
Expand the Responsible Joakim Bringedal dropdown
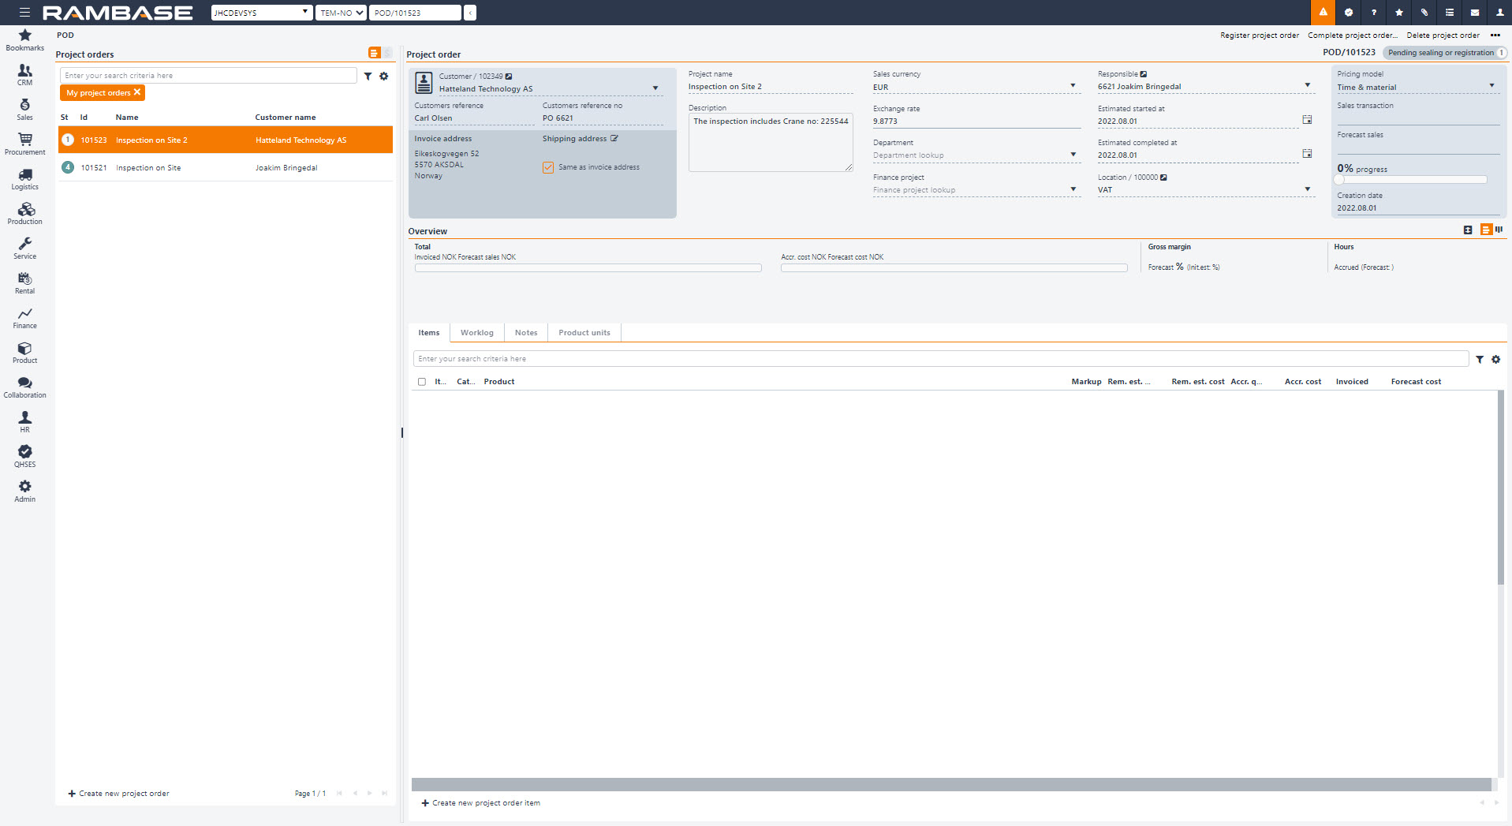[1308, 85]
